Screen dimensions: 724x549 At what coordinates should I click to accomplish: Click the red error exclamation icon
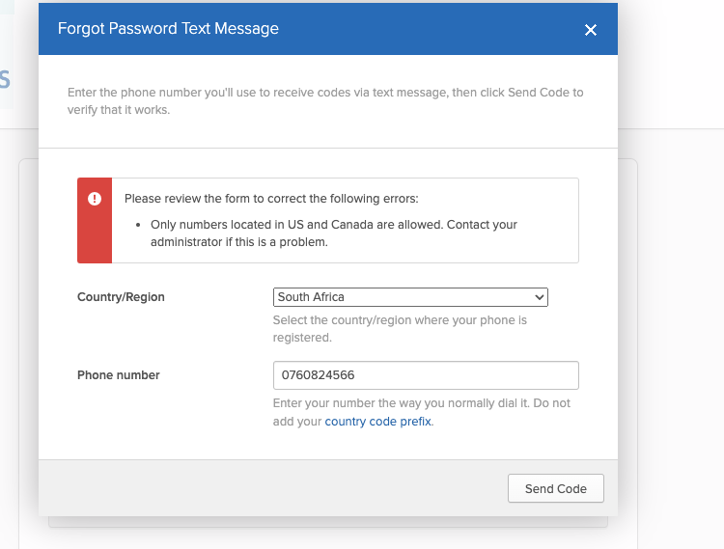click(x=95, y=199)
